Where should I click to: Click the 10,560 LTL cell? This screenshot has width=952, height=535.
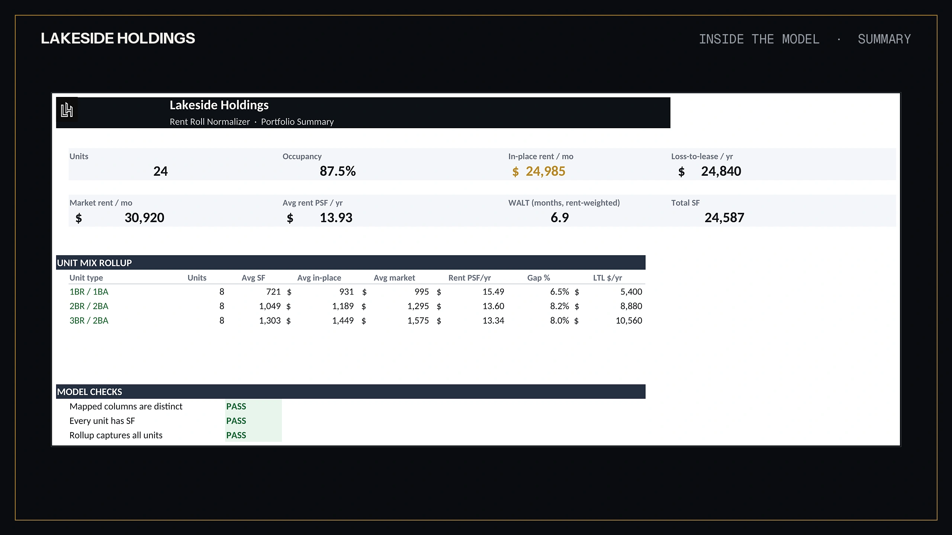click(x=629, y=321)
